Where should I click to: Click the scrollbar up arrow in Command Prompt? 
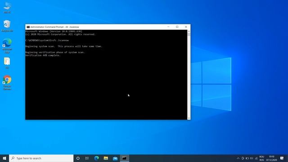tap(189, 31)
